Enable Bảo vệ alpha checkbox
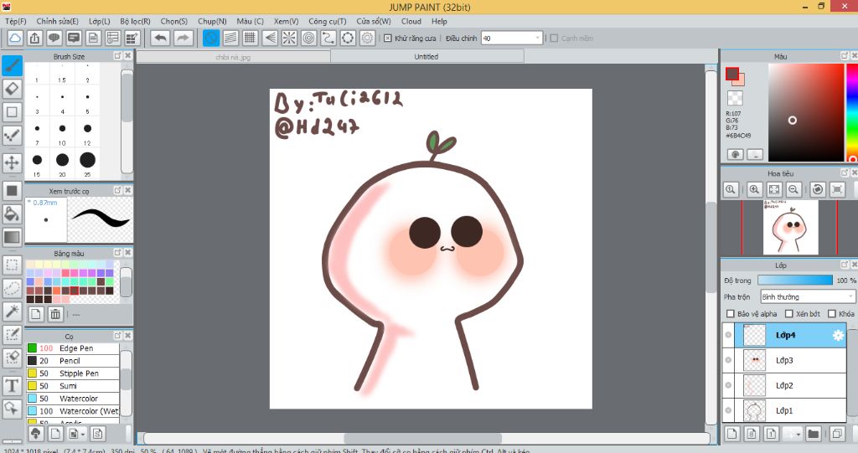 [x=730, y=313]
